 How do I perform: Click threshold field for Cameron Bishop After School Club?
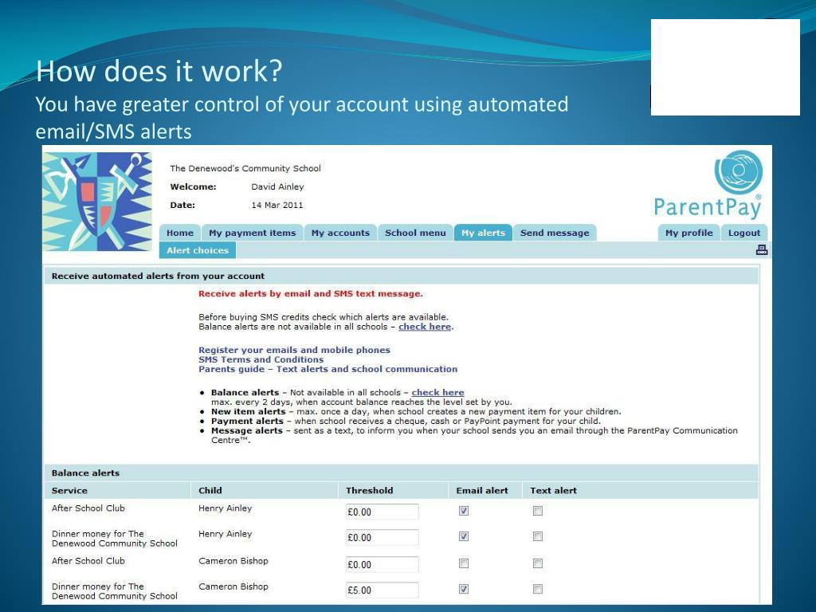point(382,564)
